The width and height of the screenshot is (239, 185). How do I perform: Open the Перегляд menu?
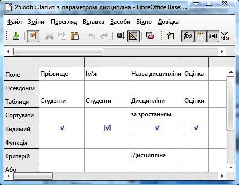pos(64,22)
